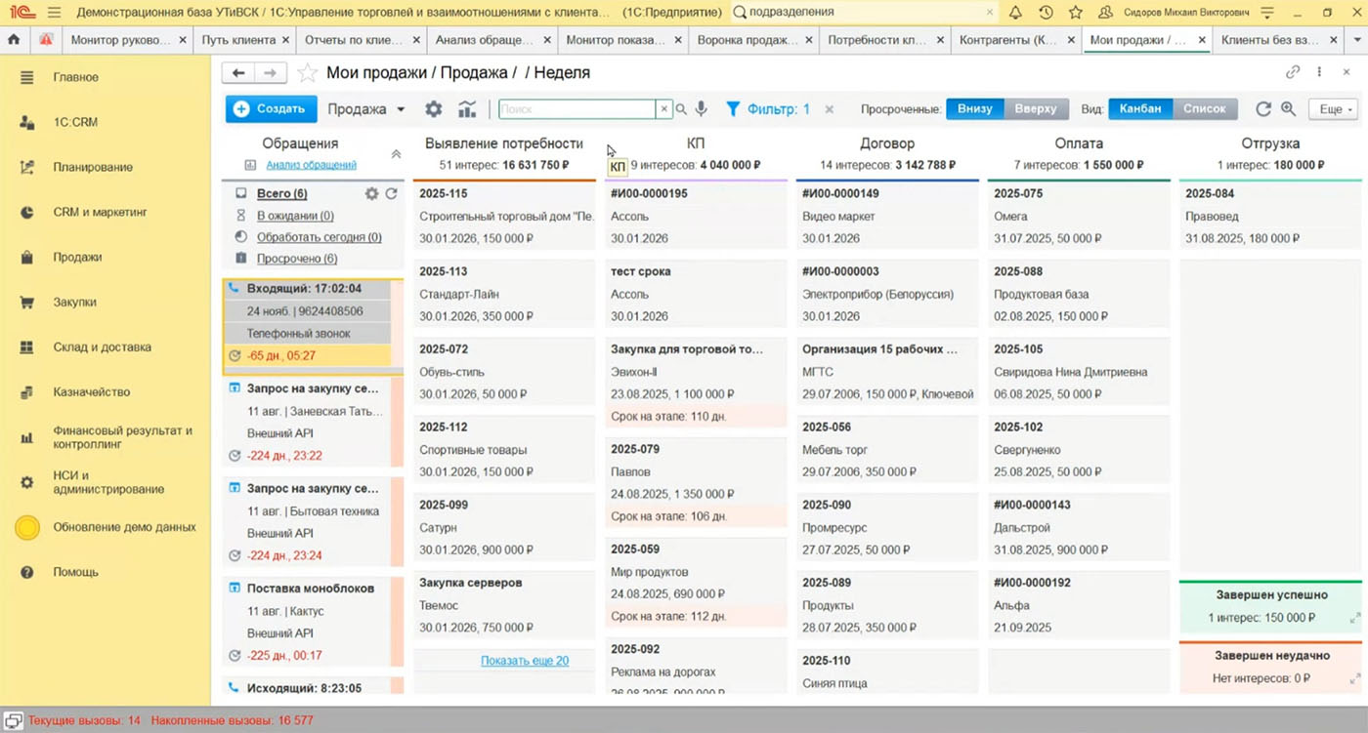Switch view to Канбан
The width and height of the screenshot is (1368, 733).
(x=1140, y=109)
